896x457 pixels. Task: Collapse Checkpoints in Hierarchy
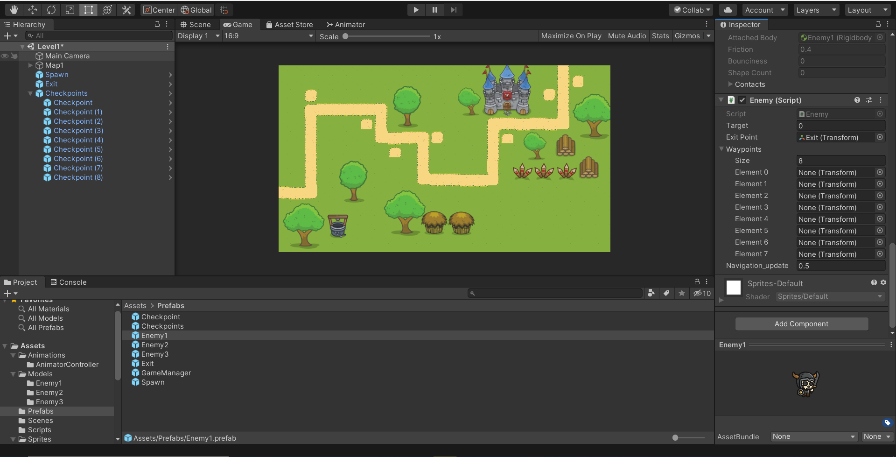point(30,93)
